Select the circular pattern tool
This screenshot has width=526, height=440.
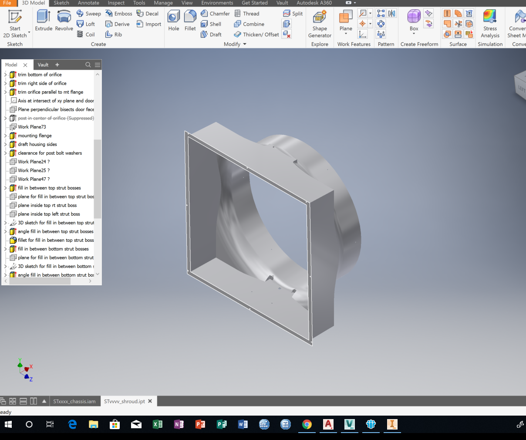[381, 24]
